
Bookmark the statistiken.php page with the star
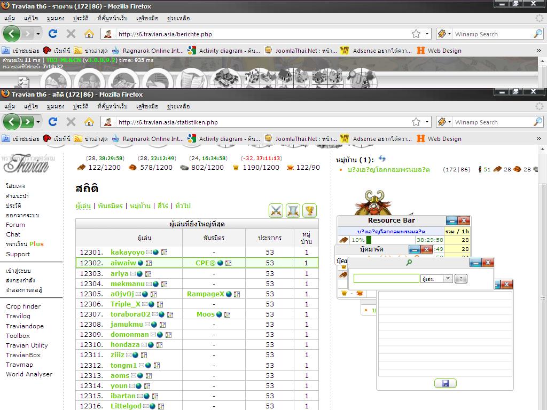click(416, 122)
